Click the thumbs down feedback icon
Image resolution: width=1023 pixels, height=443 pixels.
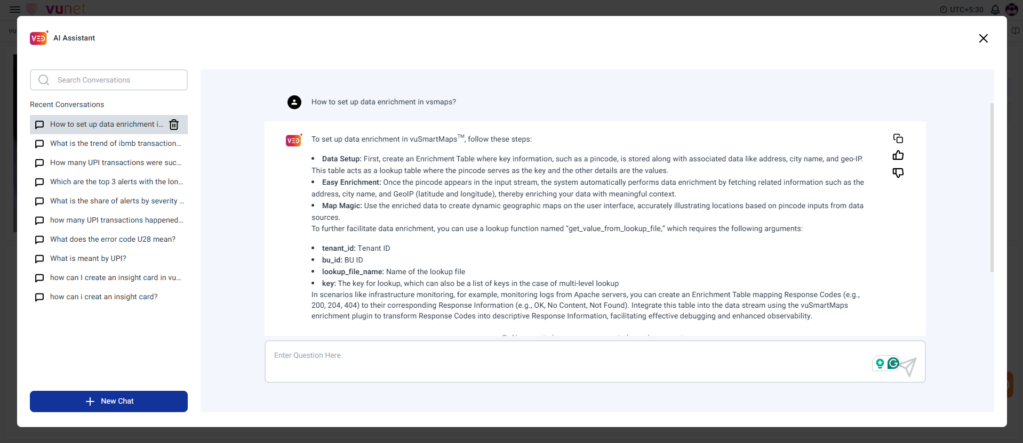click(898, 173)
